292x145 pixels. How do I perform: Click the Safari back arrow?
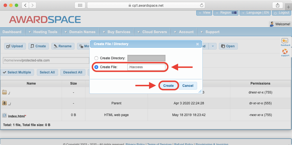[x=25, y=5]
